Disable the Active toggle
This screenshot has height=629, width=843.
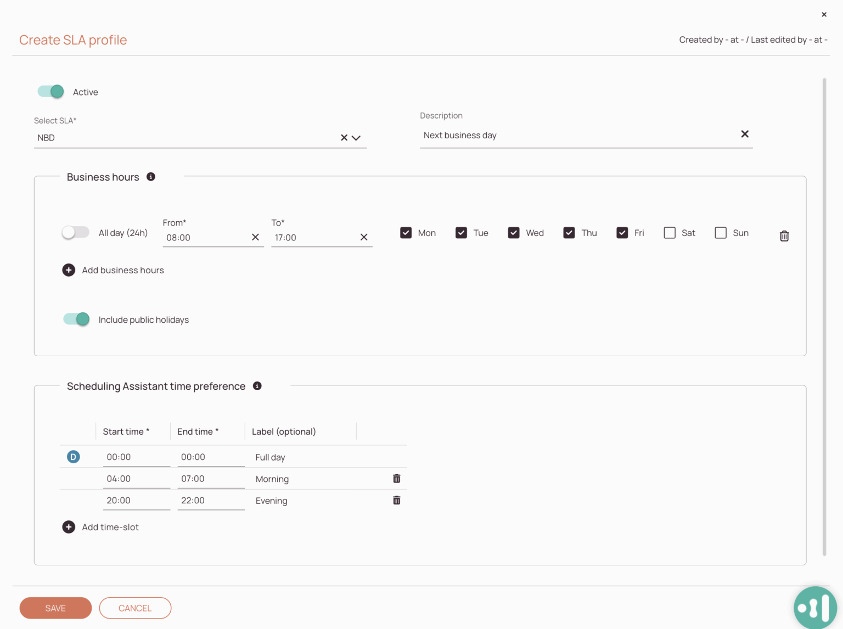[50, 92]
